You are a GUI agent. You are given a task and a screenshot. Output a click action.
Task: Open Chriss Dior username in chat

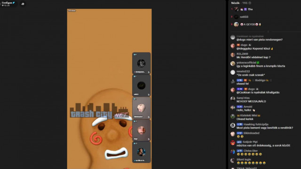pos(251,151)
